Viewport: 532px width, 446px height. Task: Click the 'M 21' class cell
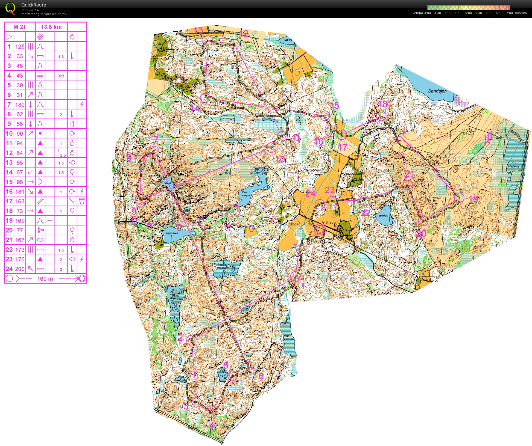[x=20, y=27]
